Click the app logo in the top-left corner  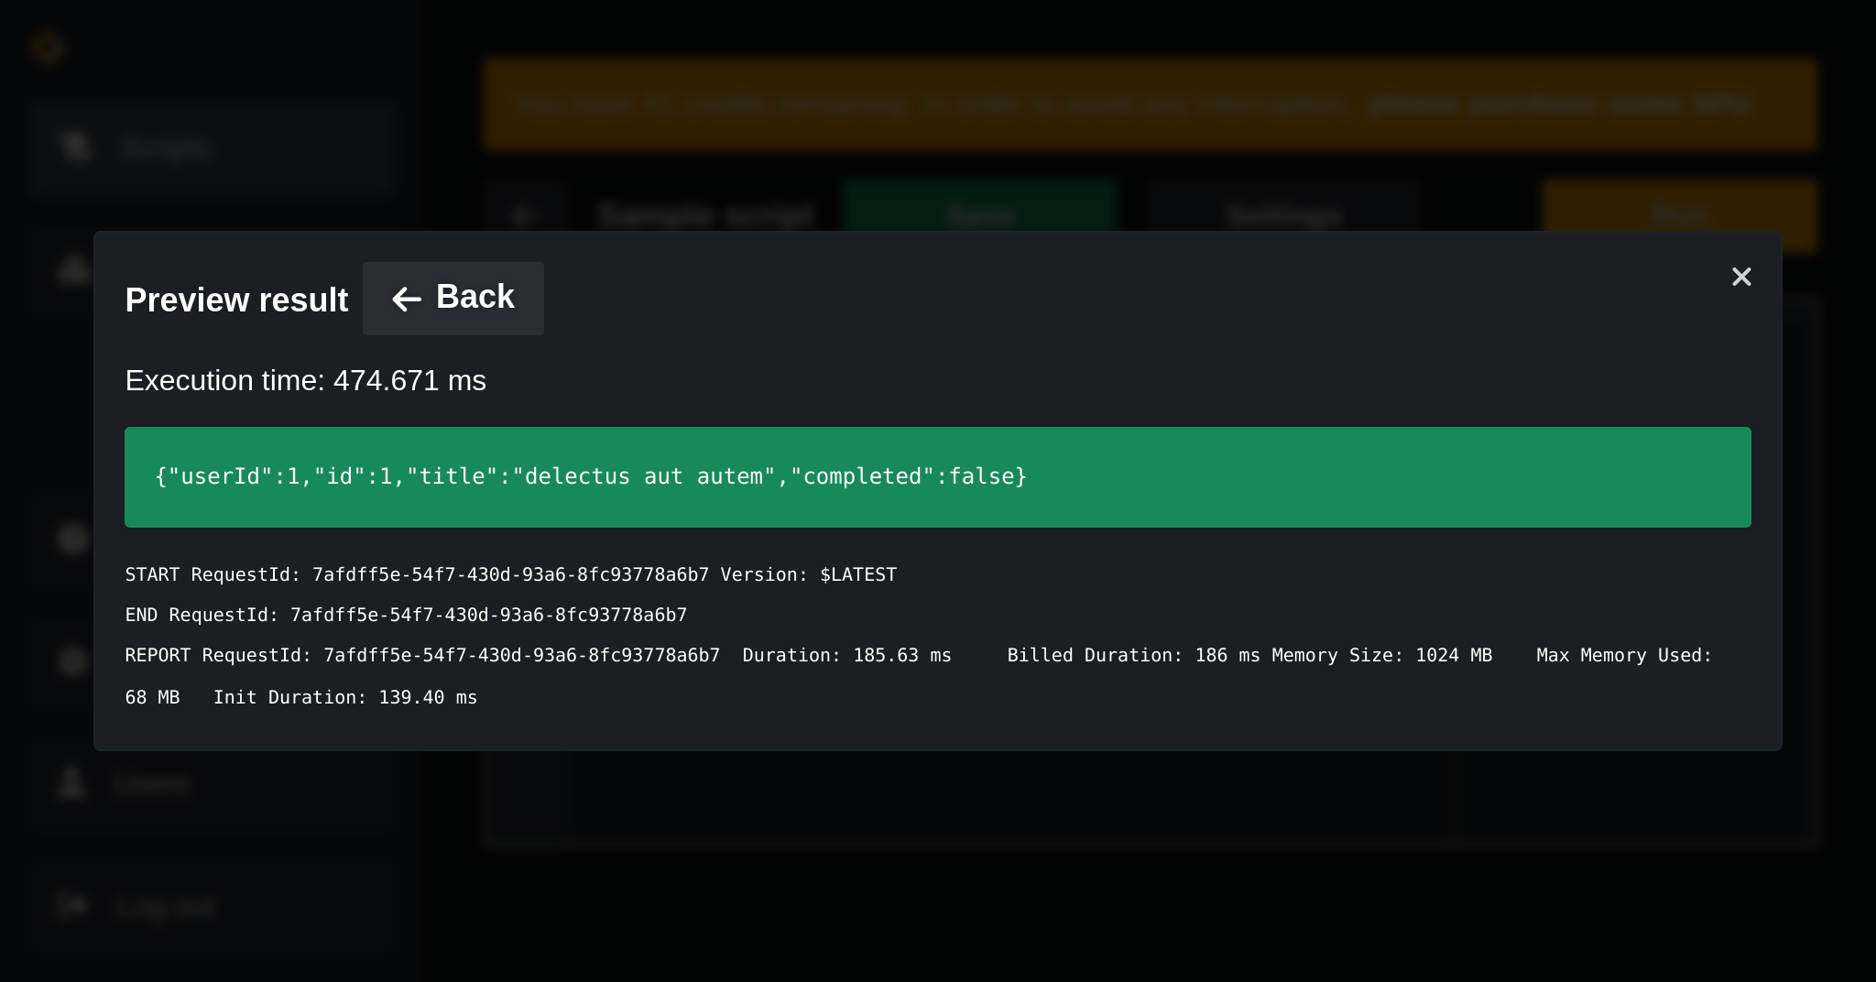(49, 48)
